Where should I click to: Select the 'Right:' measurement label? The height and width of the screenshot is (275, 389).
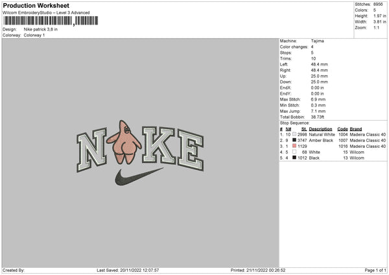pyautogui.click(x=285, y=70)
